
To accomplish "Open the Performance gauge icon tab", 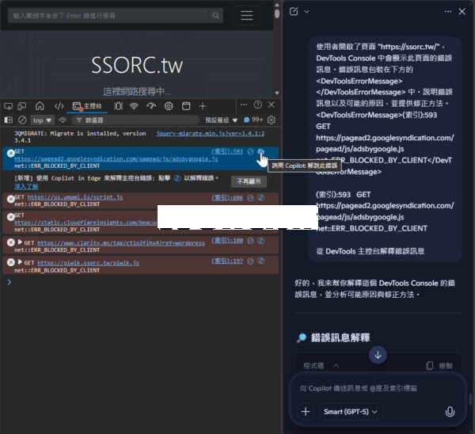I will (151, 106).
